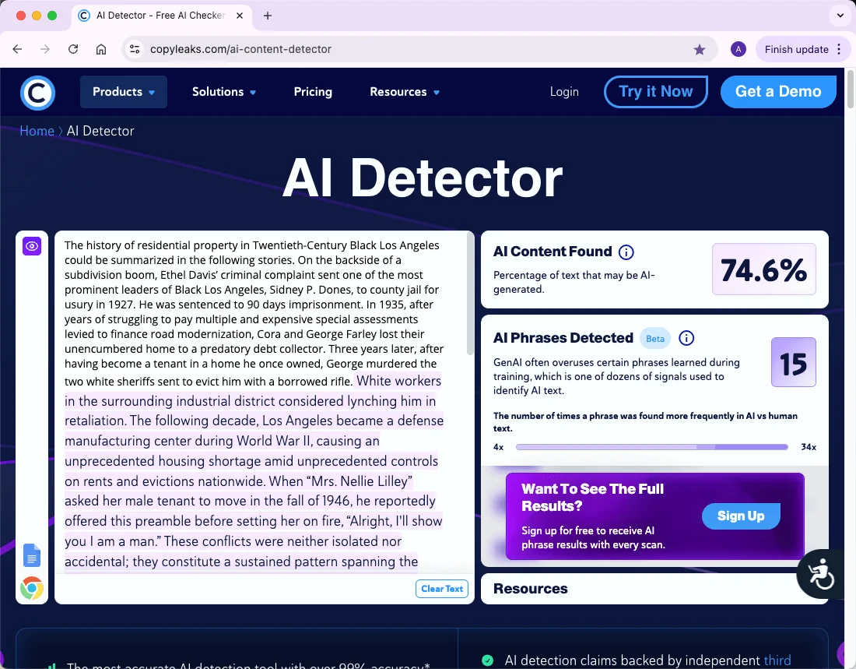Expand the Products menu
Viewport: 856px width, 669px height.
click(124, 92)
